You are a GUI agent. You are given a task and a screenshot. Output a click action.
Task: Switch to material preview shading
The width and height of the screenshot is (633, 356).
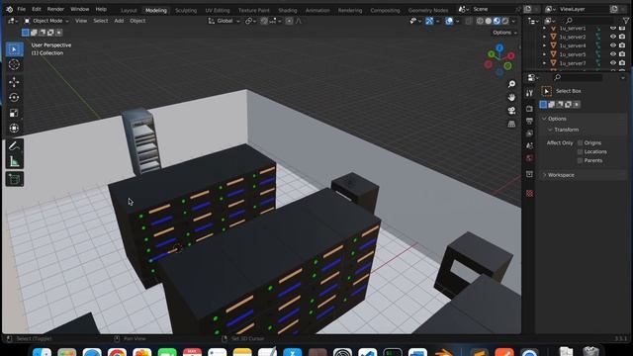[497, 21]
